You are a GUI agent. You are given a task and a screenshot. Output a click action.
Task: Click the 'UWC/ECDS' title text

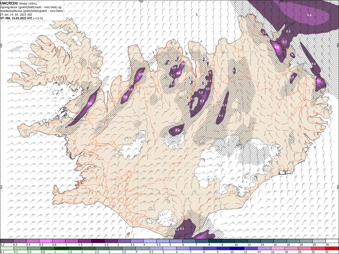coord(9,3)
